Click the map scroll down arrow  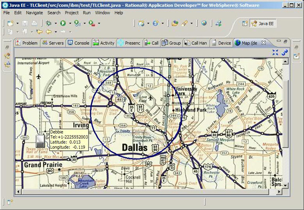coord(285,185)
